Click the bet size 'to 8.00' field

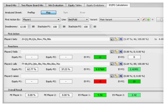pos(161,39)
